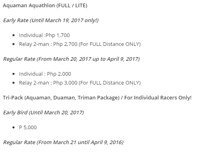Click the Aquaman Aquathlon (FULL / LITE) heading
The height and width of the screenshot is (155, 205).
45,6
